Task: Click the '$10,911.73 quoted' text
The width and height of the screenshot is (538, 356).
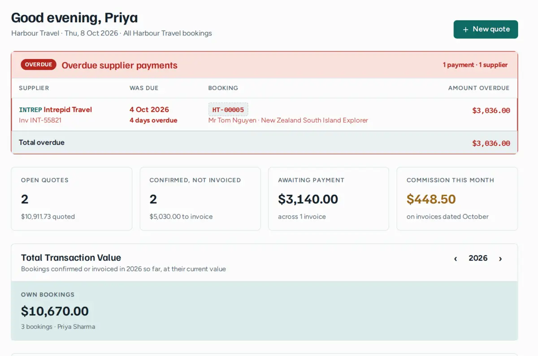Action: (48, 216)
